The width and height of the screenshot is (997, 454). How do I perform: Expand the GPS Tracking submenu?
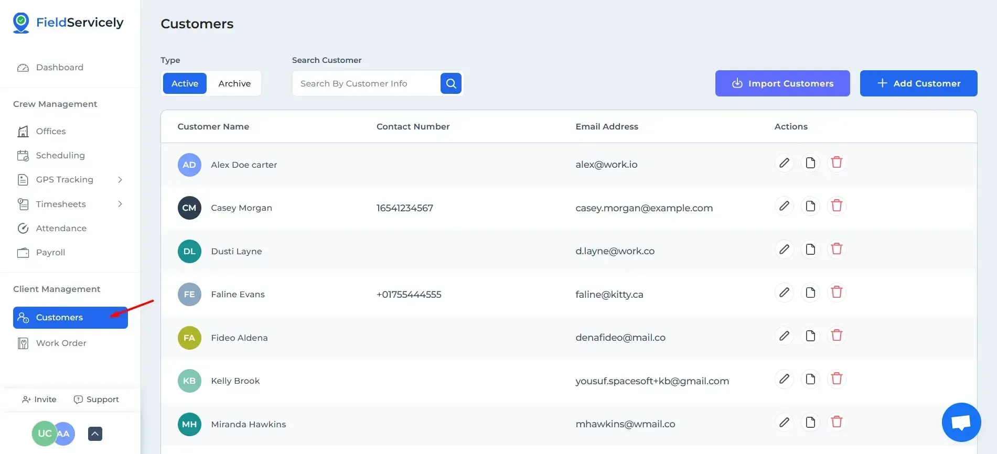pyautogui.click(x=120, y=180)
